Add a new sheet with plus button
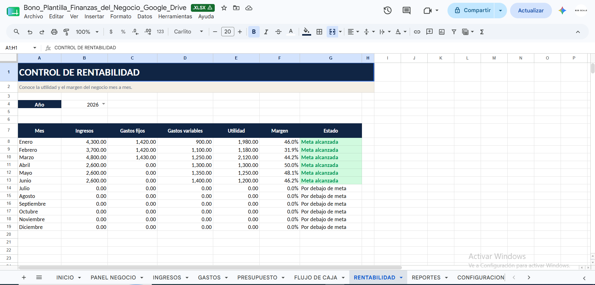 point(24,278)
